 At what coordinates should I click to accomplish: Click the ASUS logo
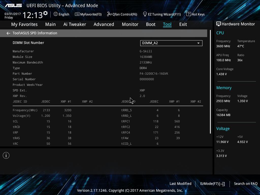click(13, 6)
